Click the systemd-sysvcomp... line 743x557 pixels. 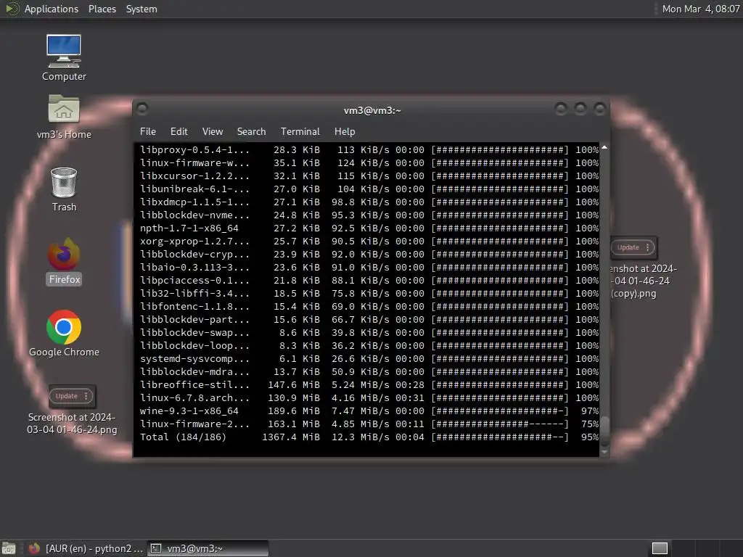tap(369, 358)
